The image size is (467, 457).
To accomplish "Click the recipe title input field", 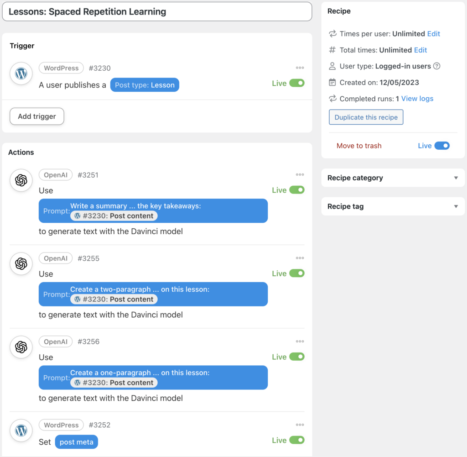I will [157, 11].
